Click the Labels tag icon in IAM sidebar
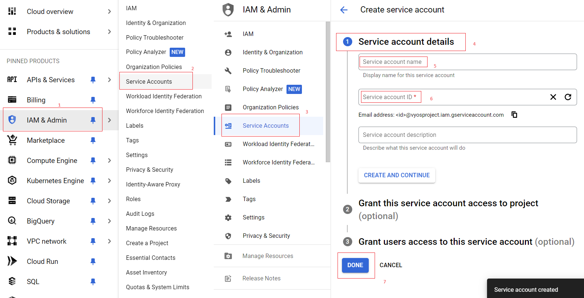This screenshot has width=584, height=298. [x=228, y=181]
